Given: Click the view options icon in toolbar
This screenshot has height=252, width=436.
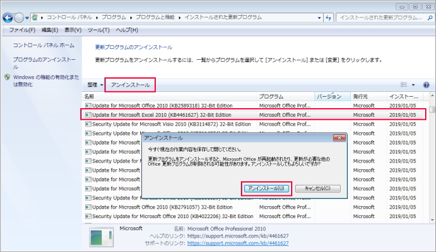Looking at the screenshot, I should coord(404,85).
